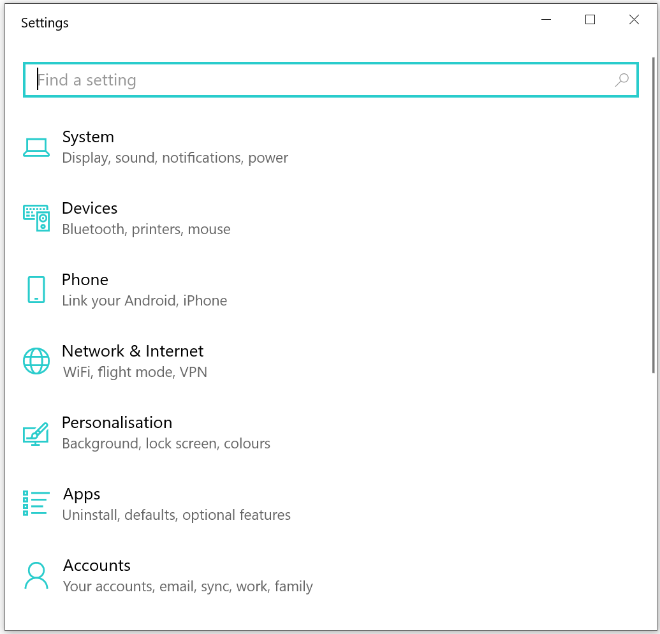660x634 pixels.
Task: Open Devices settings via its title
Action: [90, 209]
